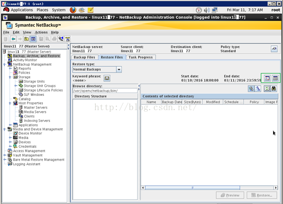Open the Restore type dropdown
283x204 pixels.
point(119,69)
